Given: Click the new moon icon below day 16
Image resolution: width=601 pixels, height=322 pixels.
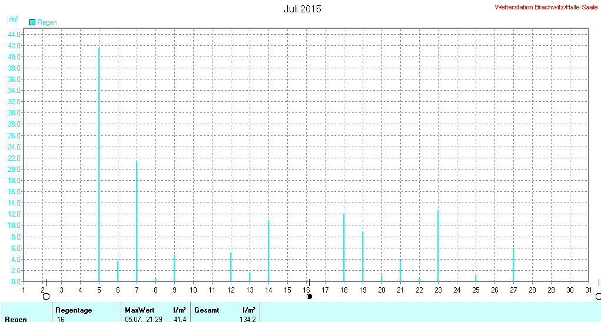Looking at the screenshot, I should [x=309, y=296].
